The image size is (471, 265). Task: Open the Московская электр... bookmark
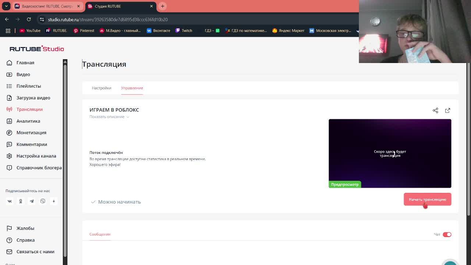(330, 31)
